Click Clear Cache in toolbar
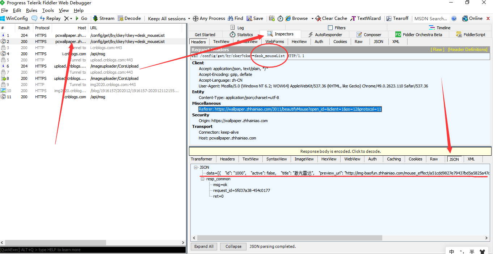 click(x=331, y=18)
